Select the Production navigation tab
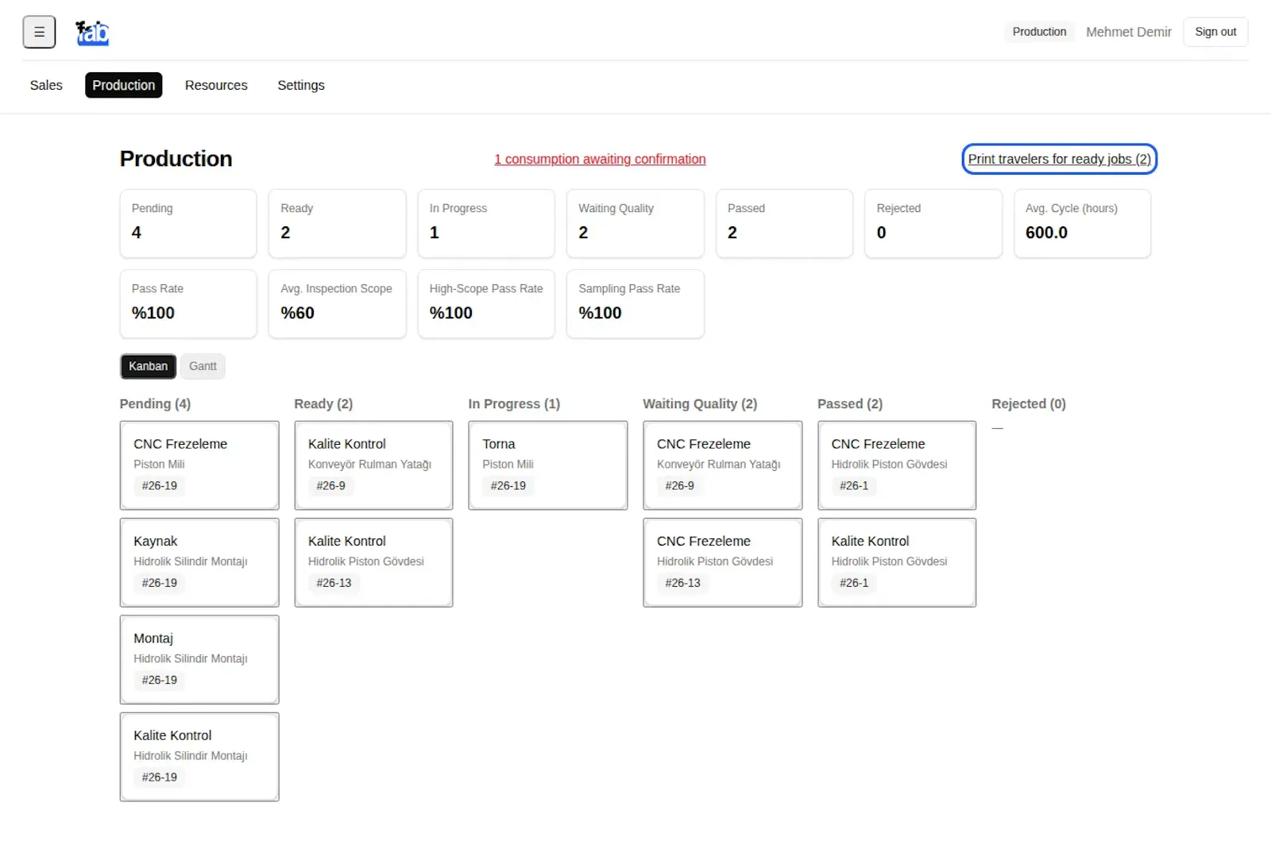Viewport: 1271px width, 841px height. pyautogui.click(x=124, y=85)
